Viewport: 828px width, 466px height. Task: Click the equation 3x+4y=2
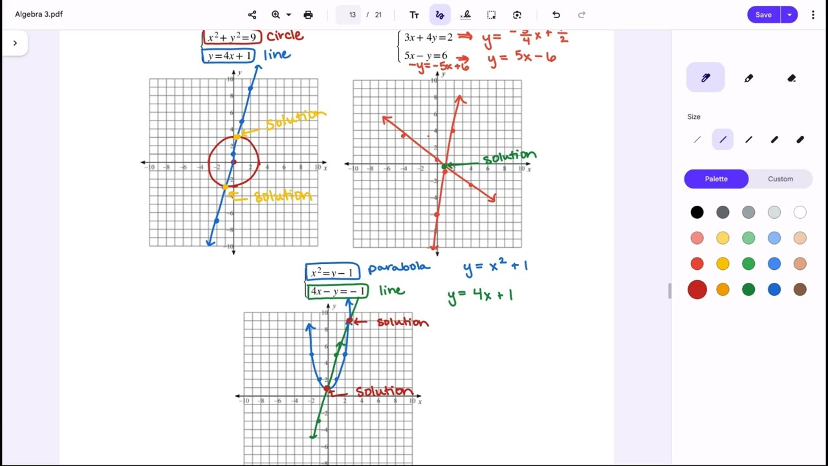pyautogui.click(x=428, y=37)
